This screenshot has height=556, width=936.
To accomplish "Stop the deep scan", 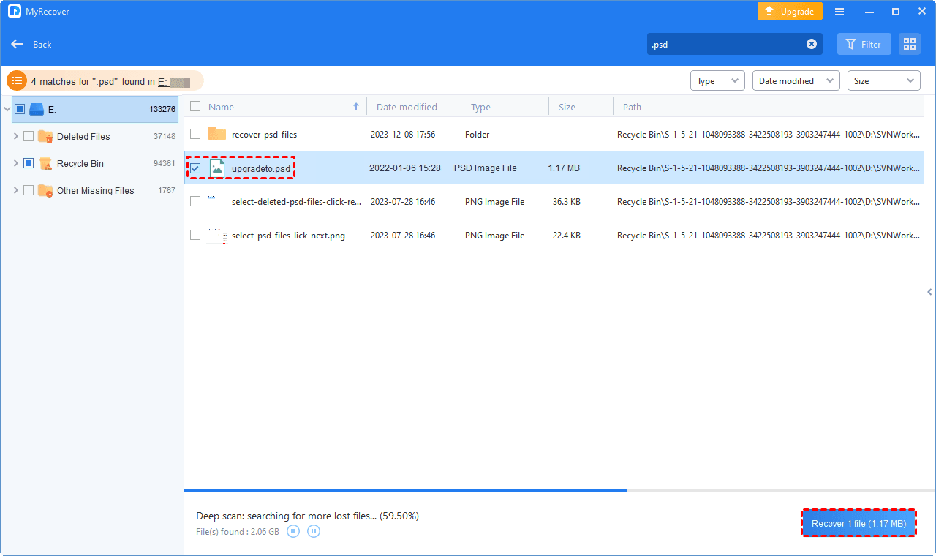I will tap(293, 531).
